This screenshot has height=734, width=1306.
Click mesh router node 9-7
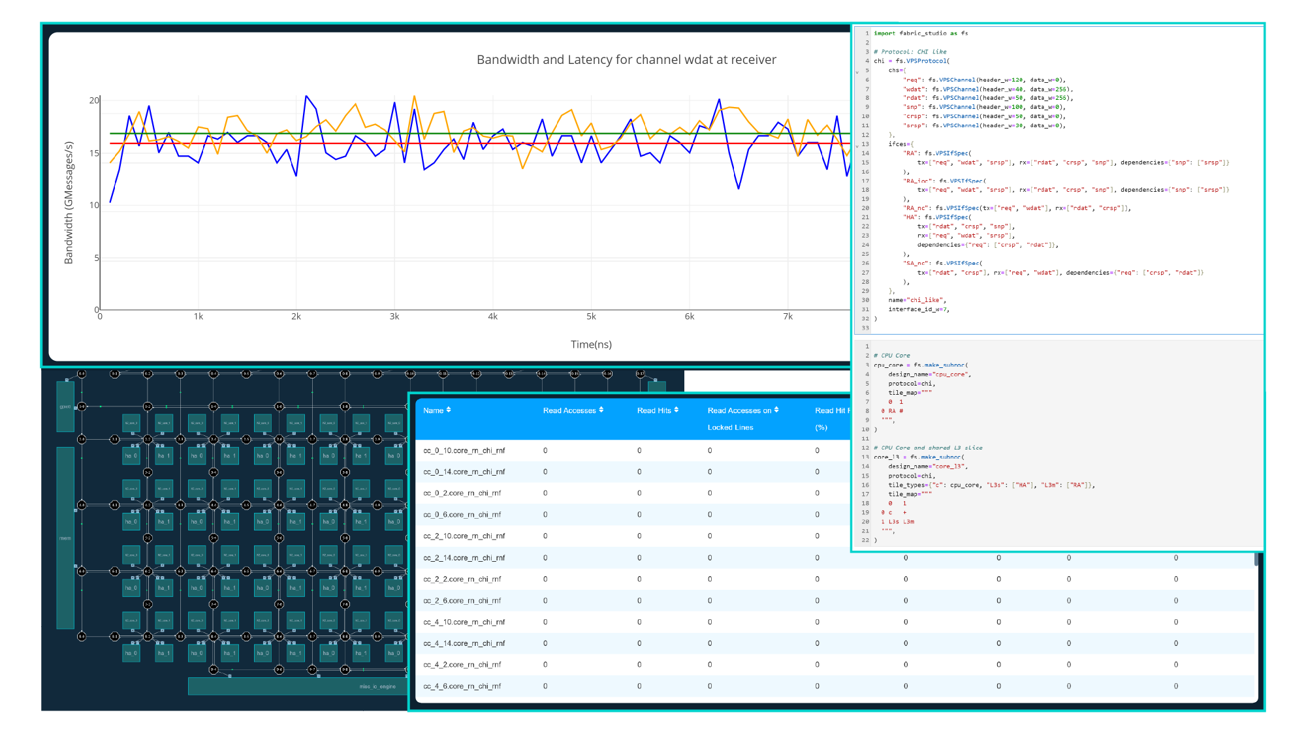312,669
